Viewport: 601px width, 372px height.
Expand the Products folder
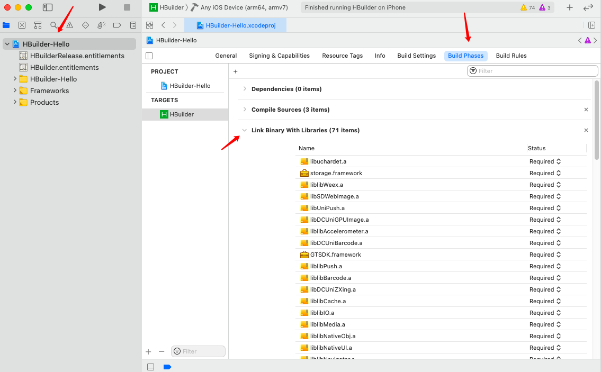pyautogui.click(x=15, y=102)
